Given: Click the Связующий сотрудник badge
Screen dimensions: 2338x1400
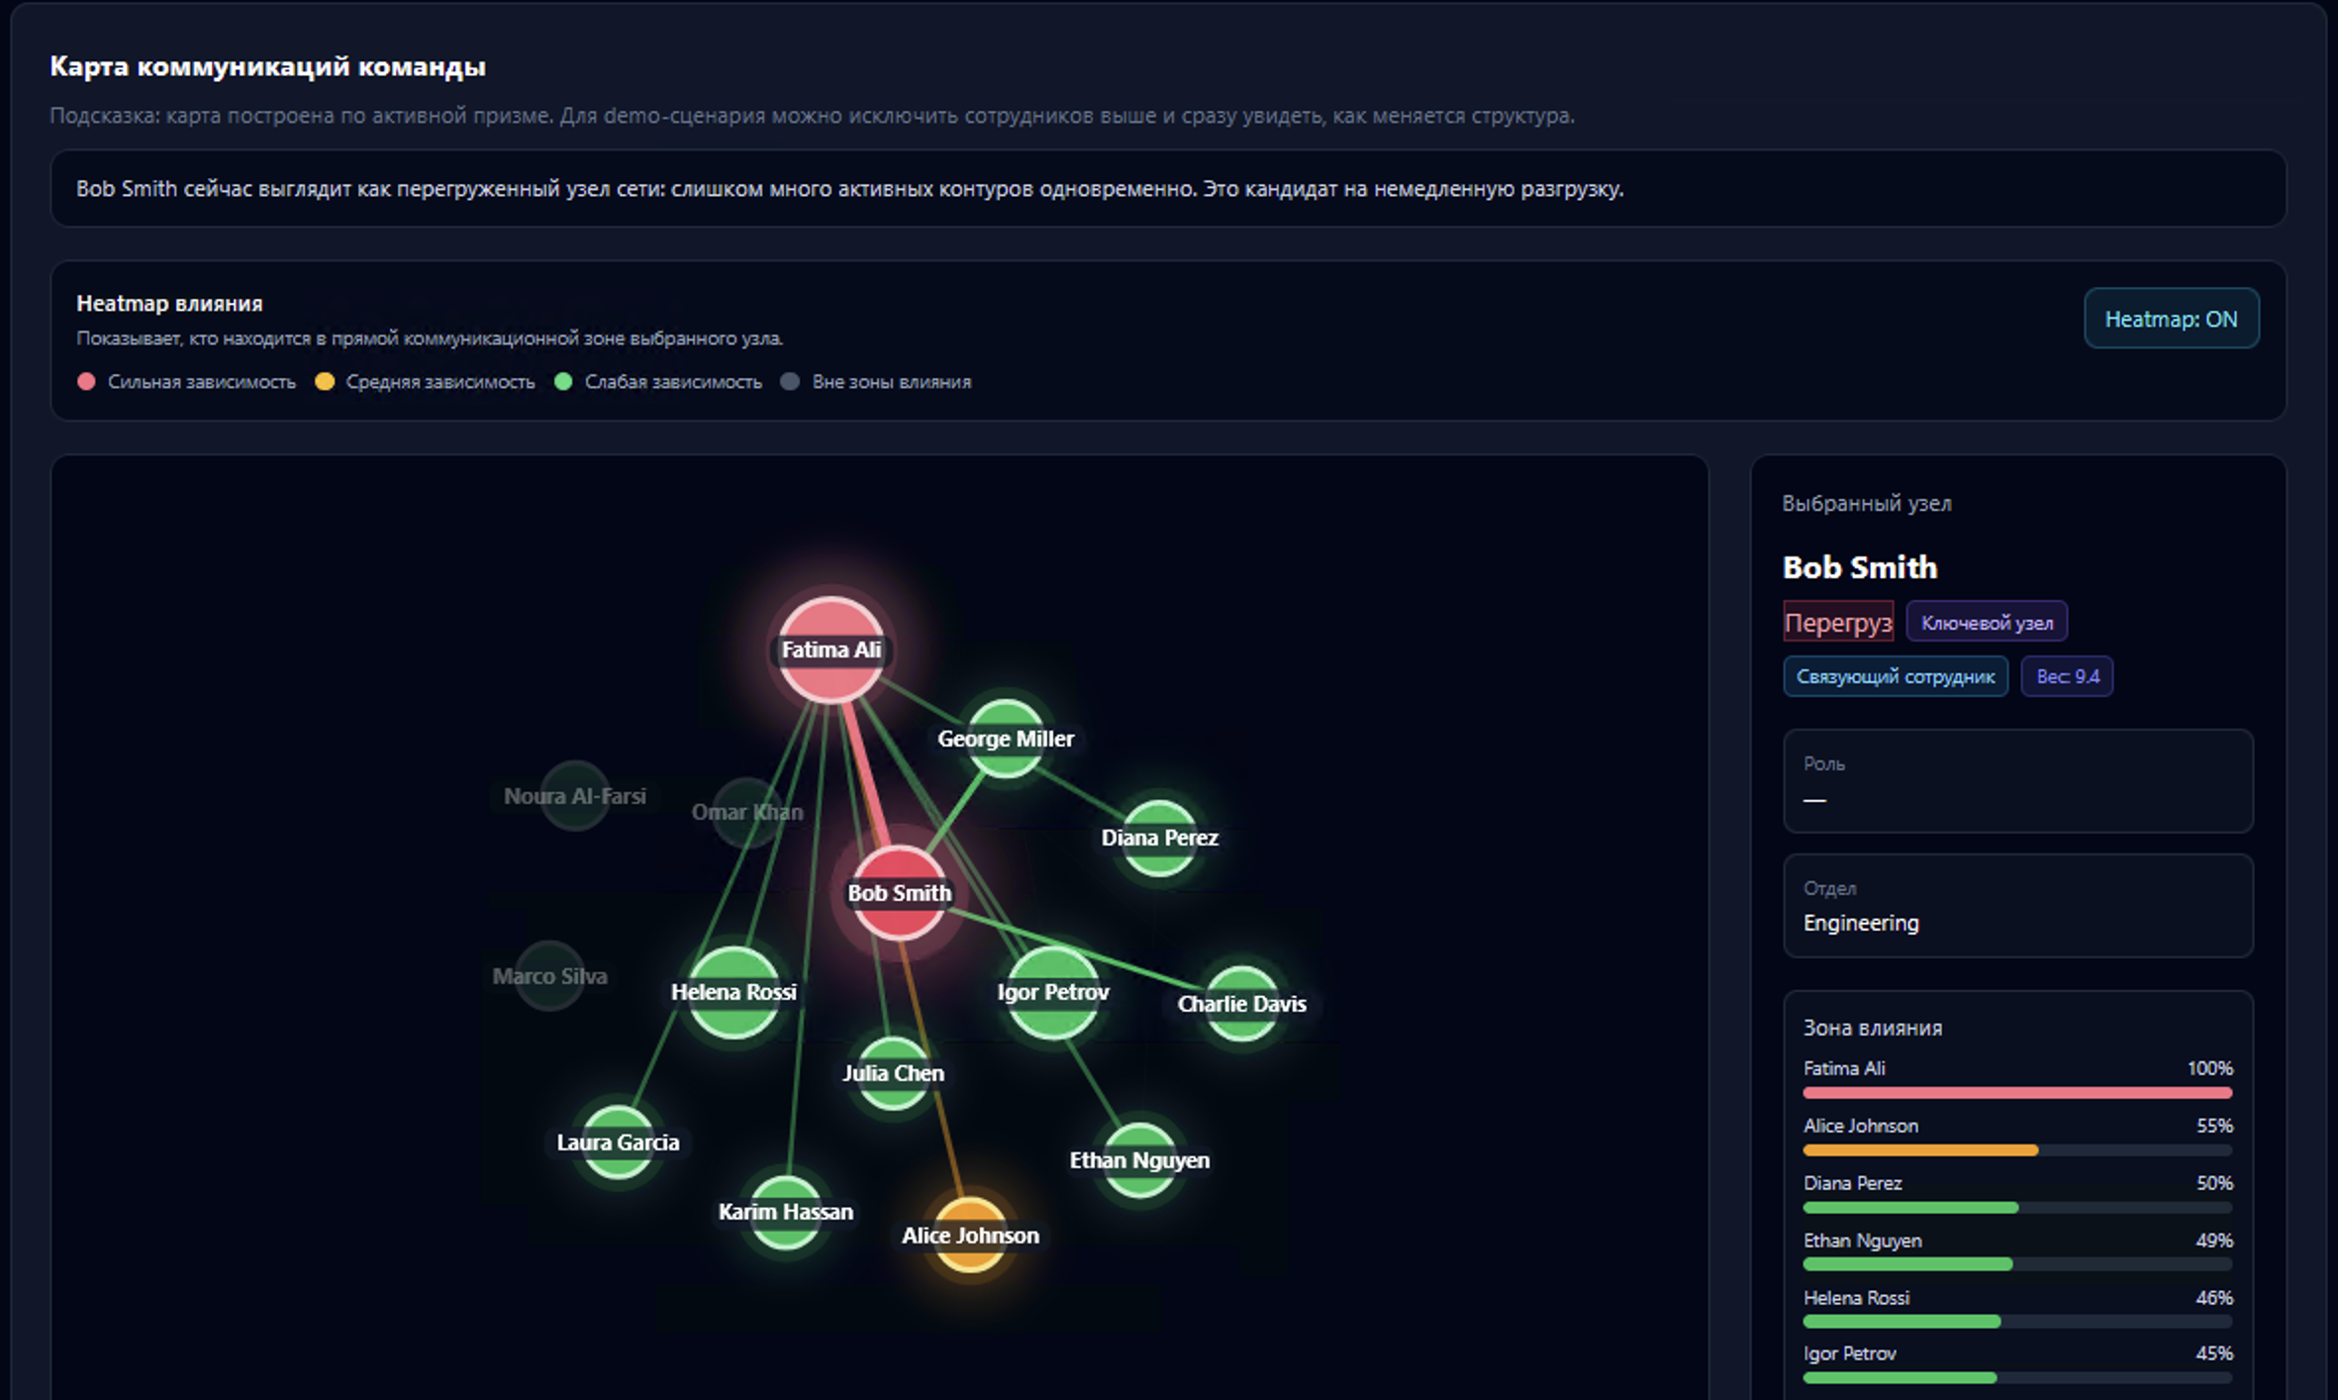Looking at the screenshot, I should click(x=1896, y=676).
